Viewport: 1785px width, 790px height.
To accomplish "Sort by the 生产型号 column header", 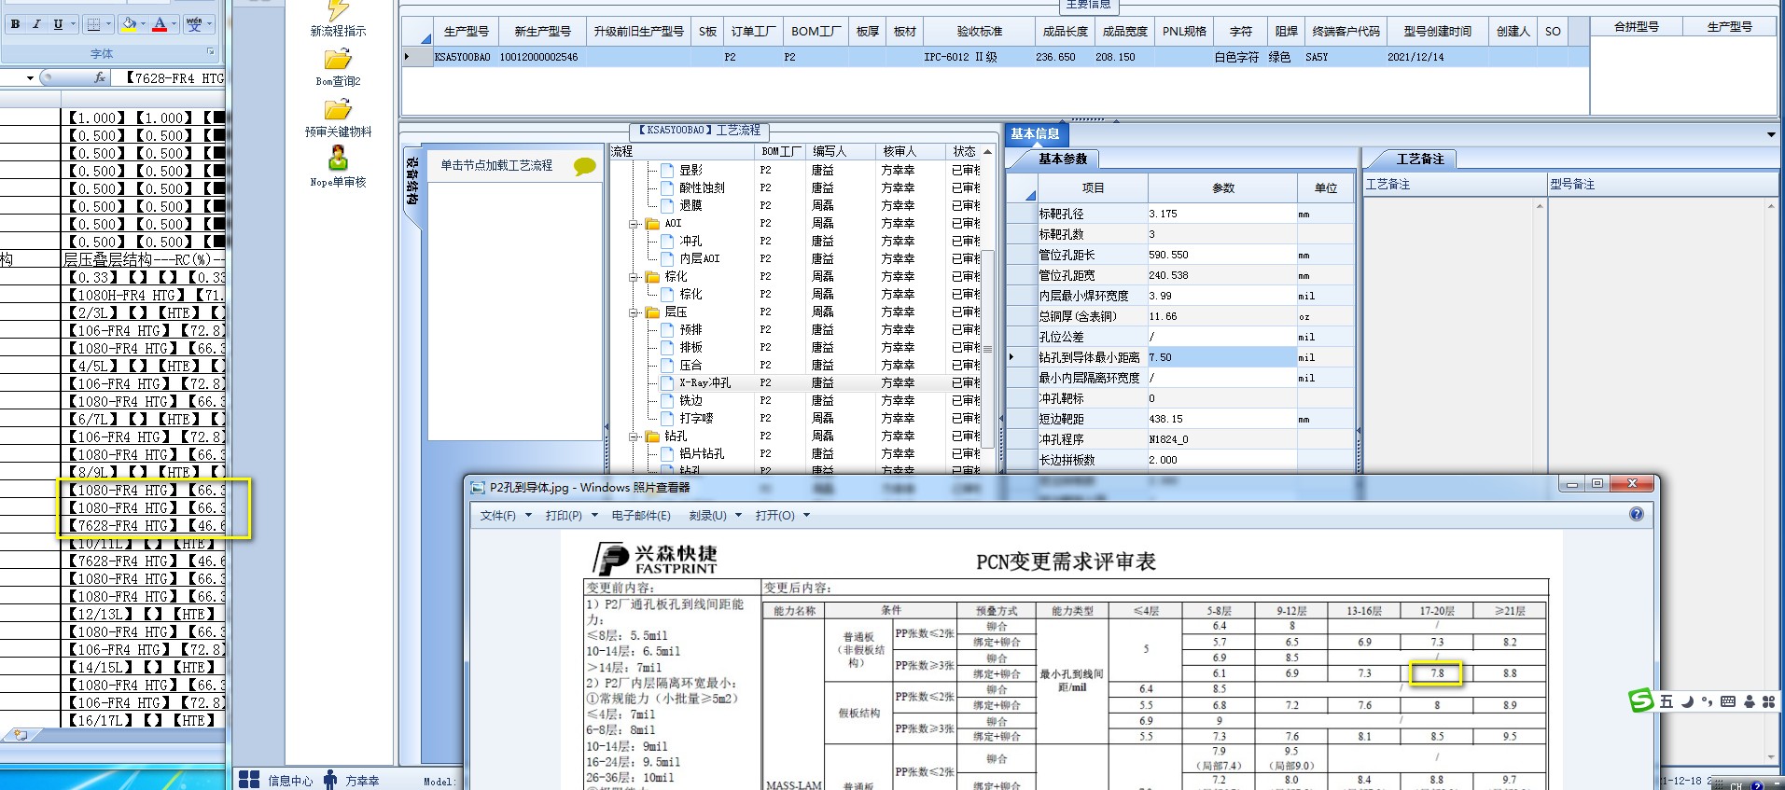I will pyautogui.click(x=466, y=32).
